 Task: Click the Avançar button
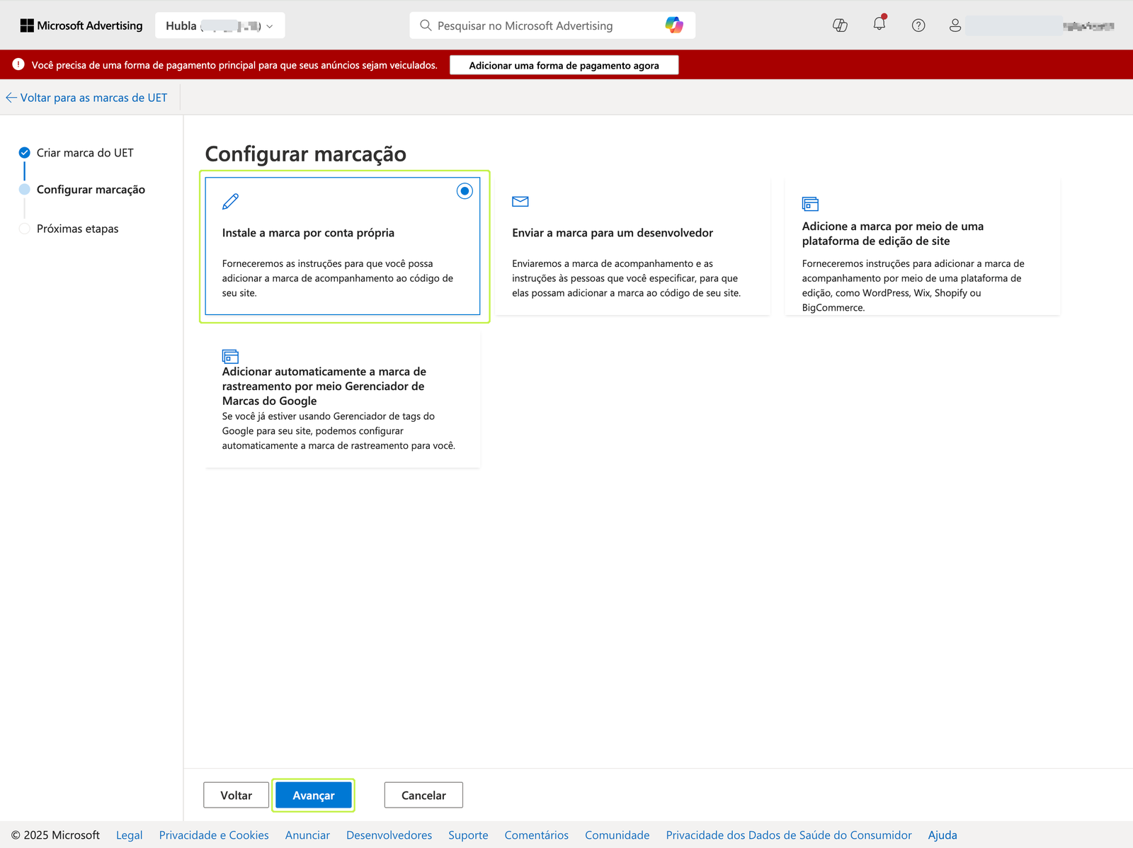tap(314, 795)
